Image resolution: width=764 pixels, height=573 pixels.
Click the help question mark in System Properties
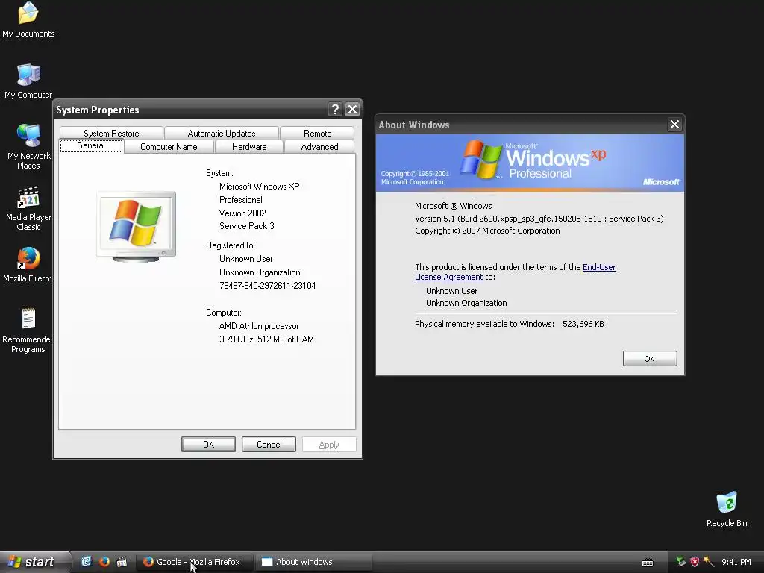click(x=335, y=110)
